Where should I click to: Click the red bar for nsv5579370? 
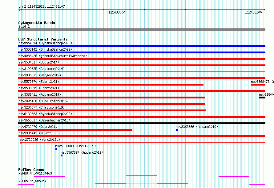(x=111, y=85)
